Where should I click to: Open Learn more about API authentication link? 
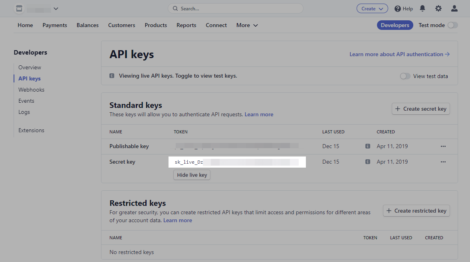399,54
